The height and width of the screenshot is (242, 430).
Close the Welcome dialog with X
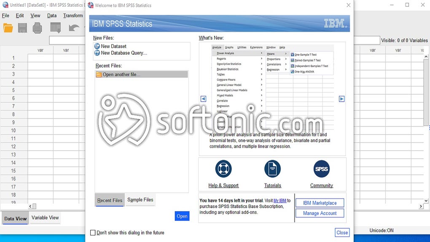pyautogui.click(x=348, y=5)
